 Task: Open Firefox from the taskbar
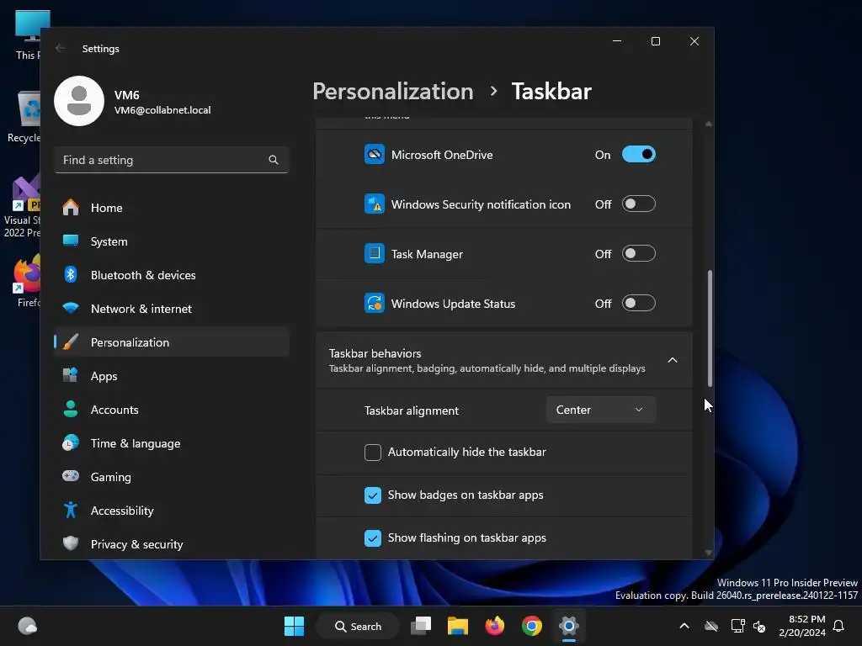click(495, 626)
